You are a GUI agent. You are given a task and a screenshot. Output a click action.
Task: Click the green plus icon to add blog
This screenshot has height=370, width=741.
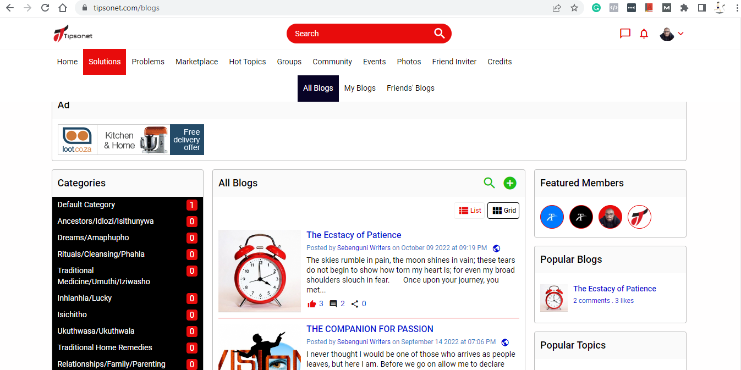tap(510, 183)
